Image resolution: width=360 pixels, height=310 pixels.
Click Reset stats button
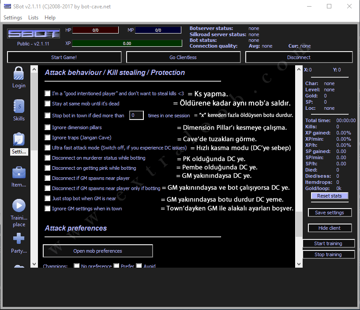(330, 196)
